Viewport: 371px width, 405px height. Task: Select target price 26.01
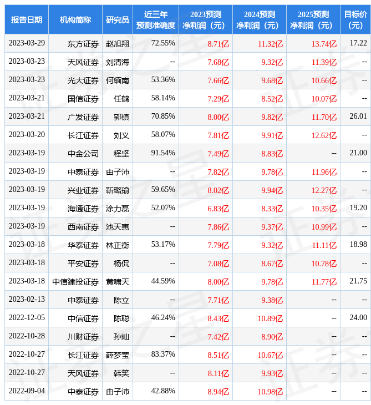click(358, 117)
